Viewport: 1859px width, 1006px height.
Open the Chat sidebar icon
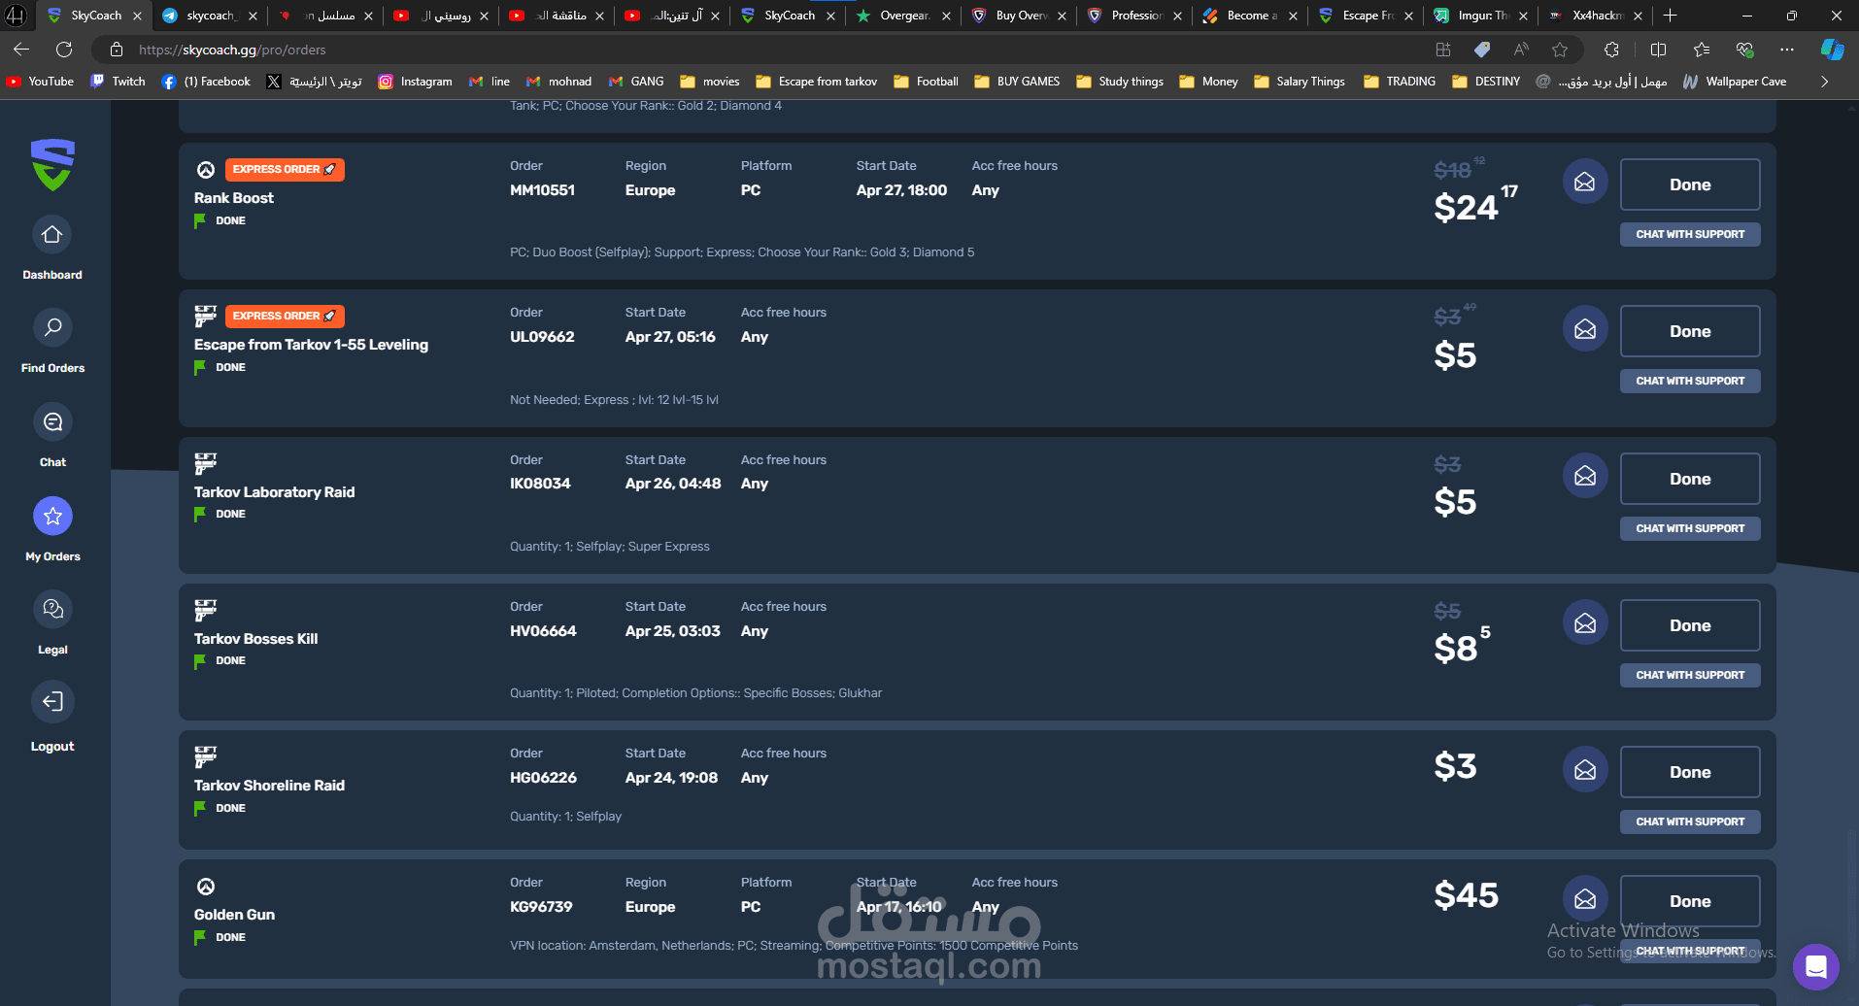[x=52, y=422]
